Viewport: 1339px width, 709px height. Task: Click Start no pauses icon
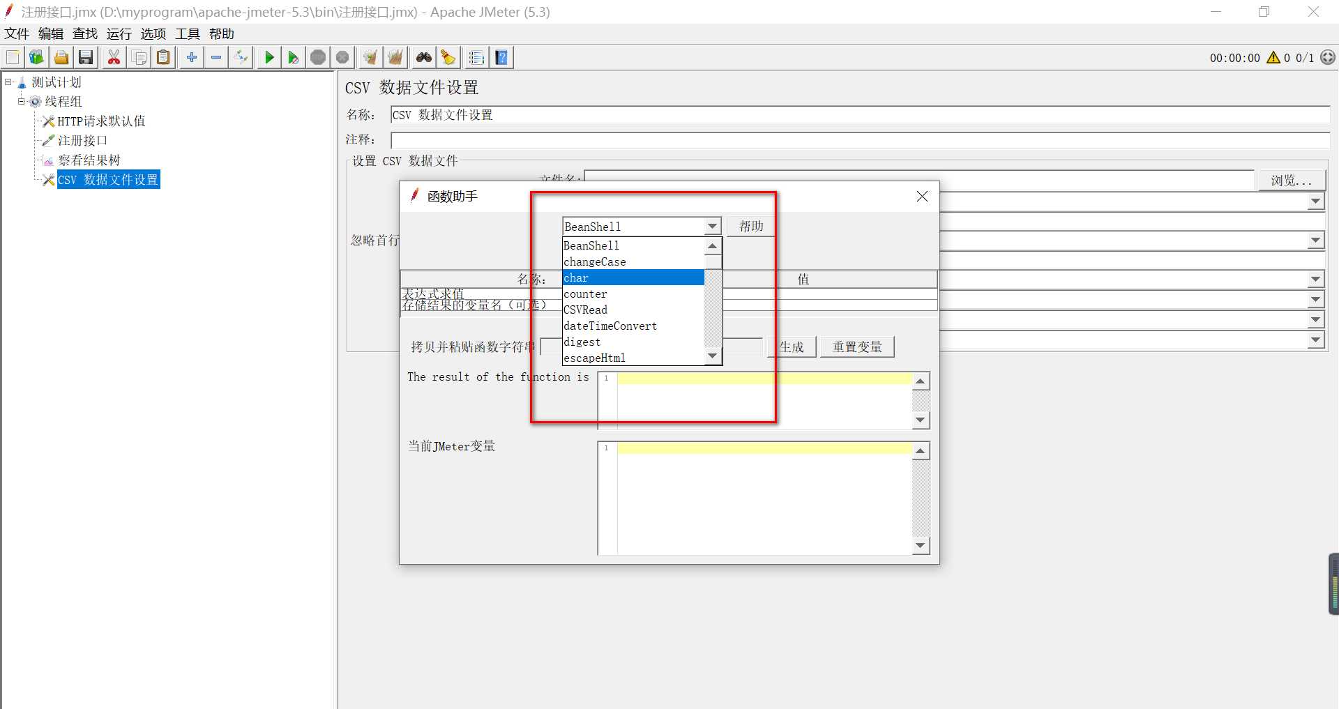coord(293,57)
